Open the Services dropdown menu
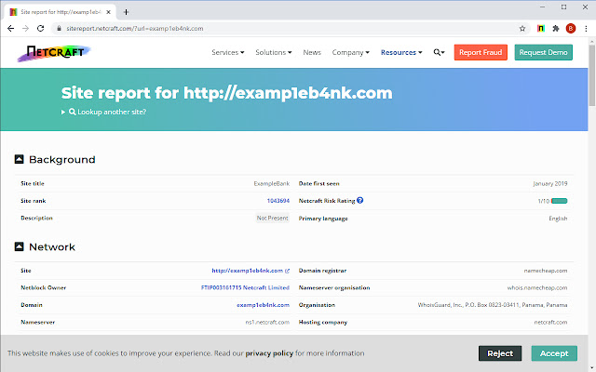This screenshot has width=596, height=372. coord(227,52)
